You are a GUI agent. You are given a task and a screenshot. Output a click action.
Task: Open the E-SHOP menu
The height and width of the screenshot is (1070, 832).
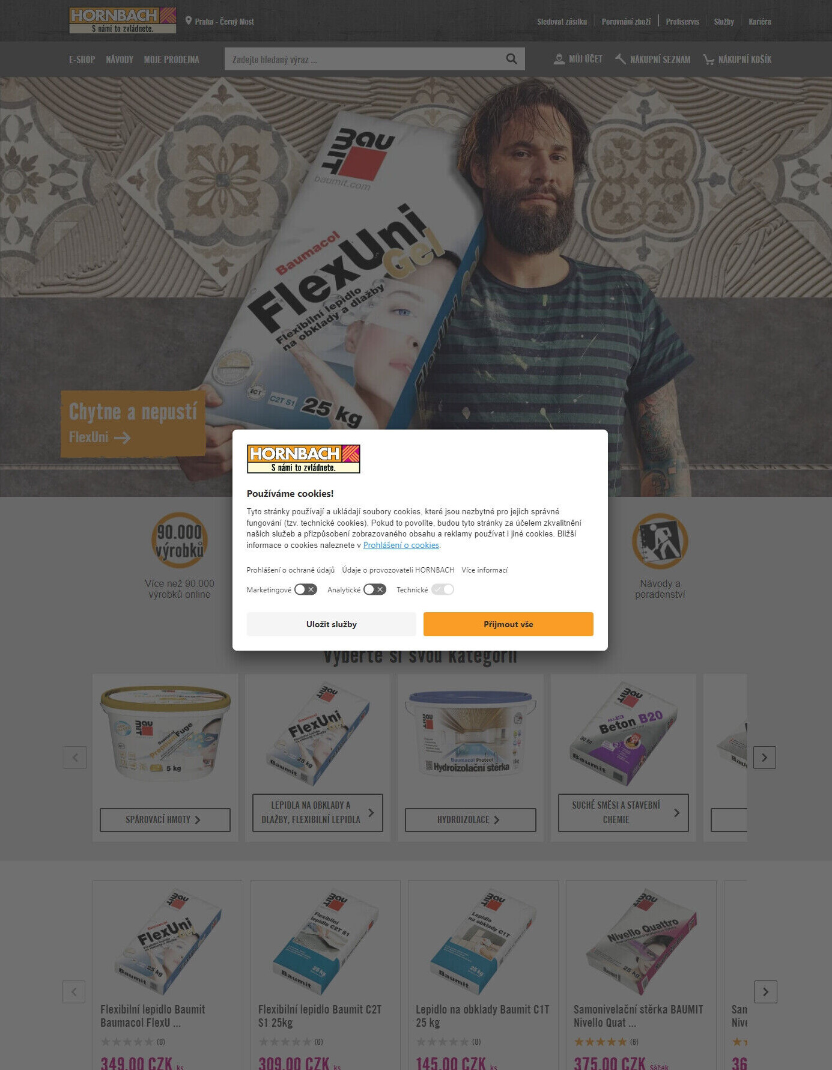82,59
